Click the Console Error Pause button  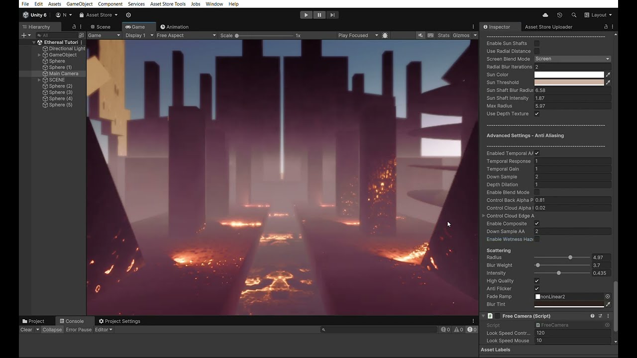click(79, 330)
